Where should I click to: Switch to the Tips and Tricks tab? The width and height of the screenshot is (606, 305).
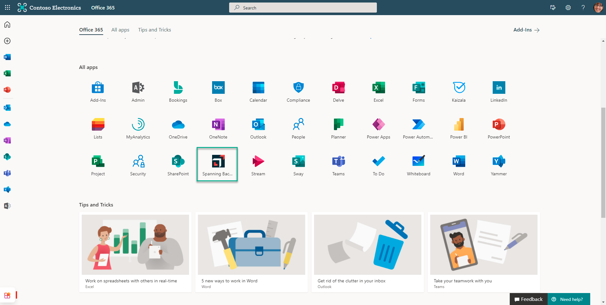tap(154, 30)
